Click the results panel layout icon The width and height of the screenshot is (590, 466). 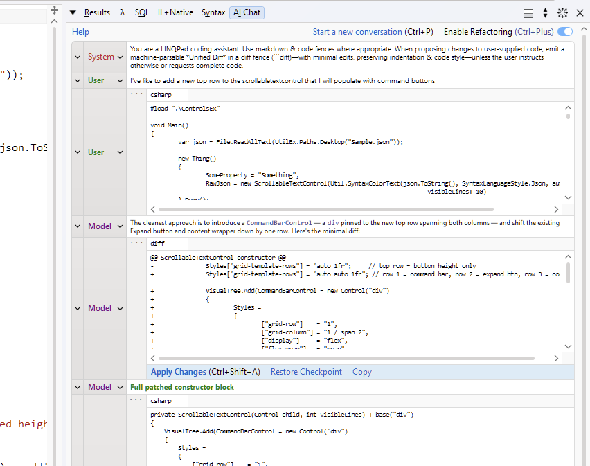pos(528,13)
